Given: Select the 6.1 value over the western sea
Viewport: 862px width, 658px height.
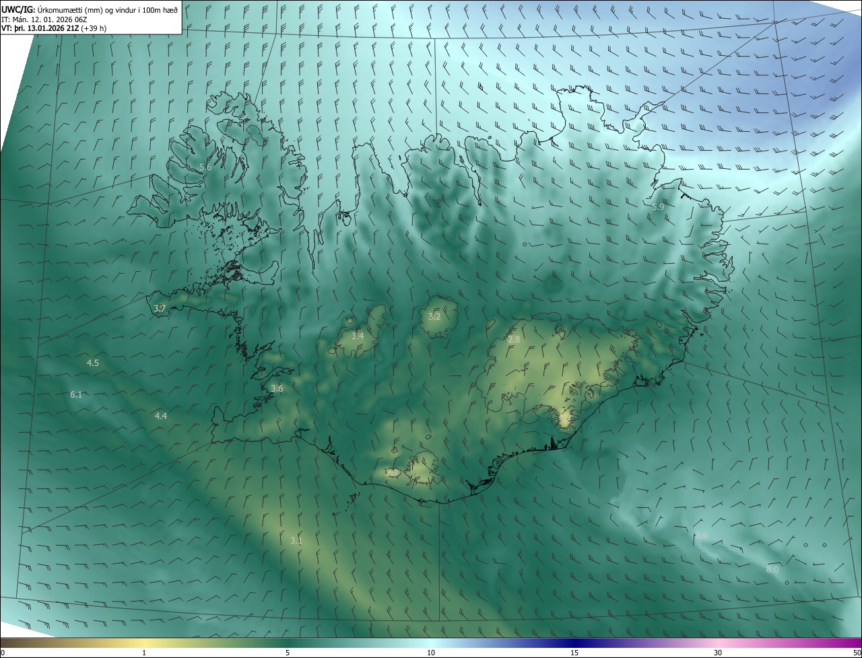Looking at the screenshot, I should 76,394.
